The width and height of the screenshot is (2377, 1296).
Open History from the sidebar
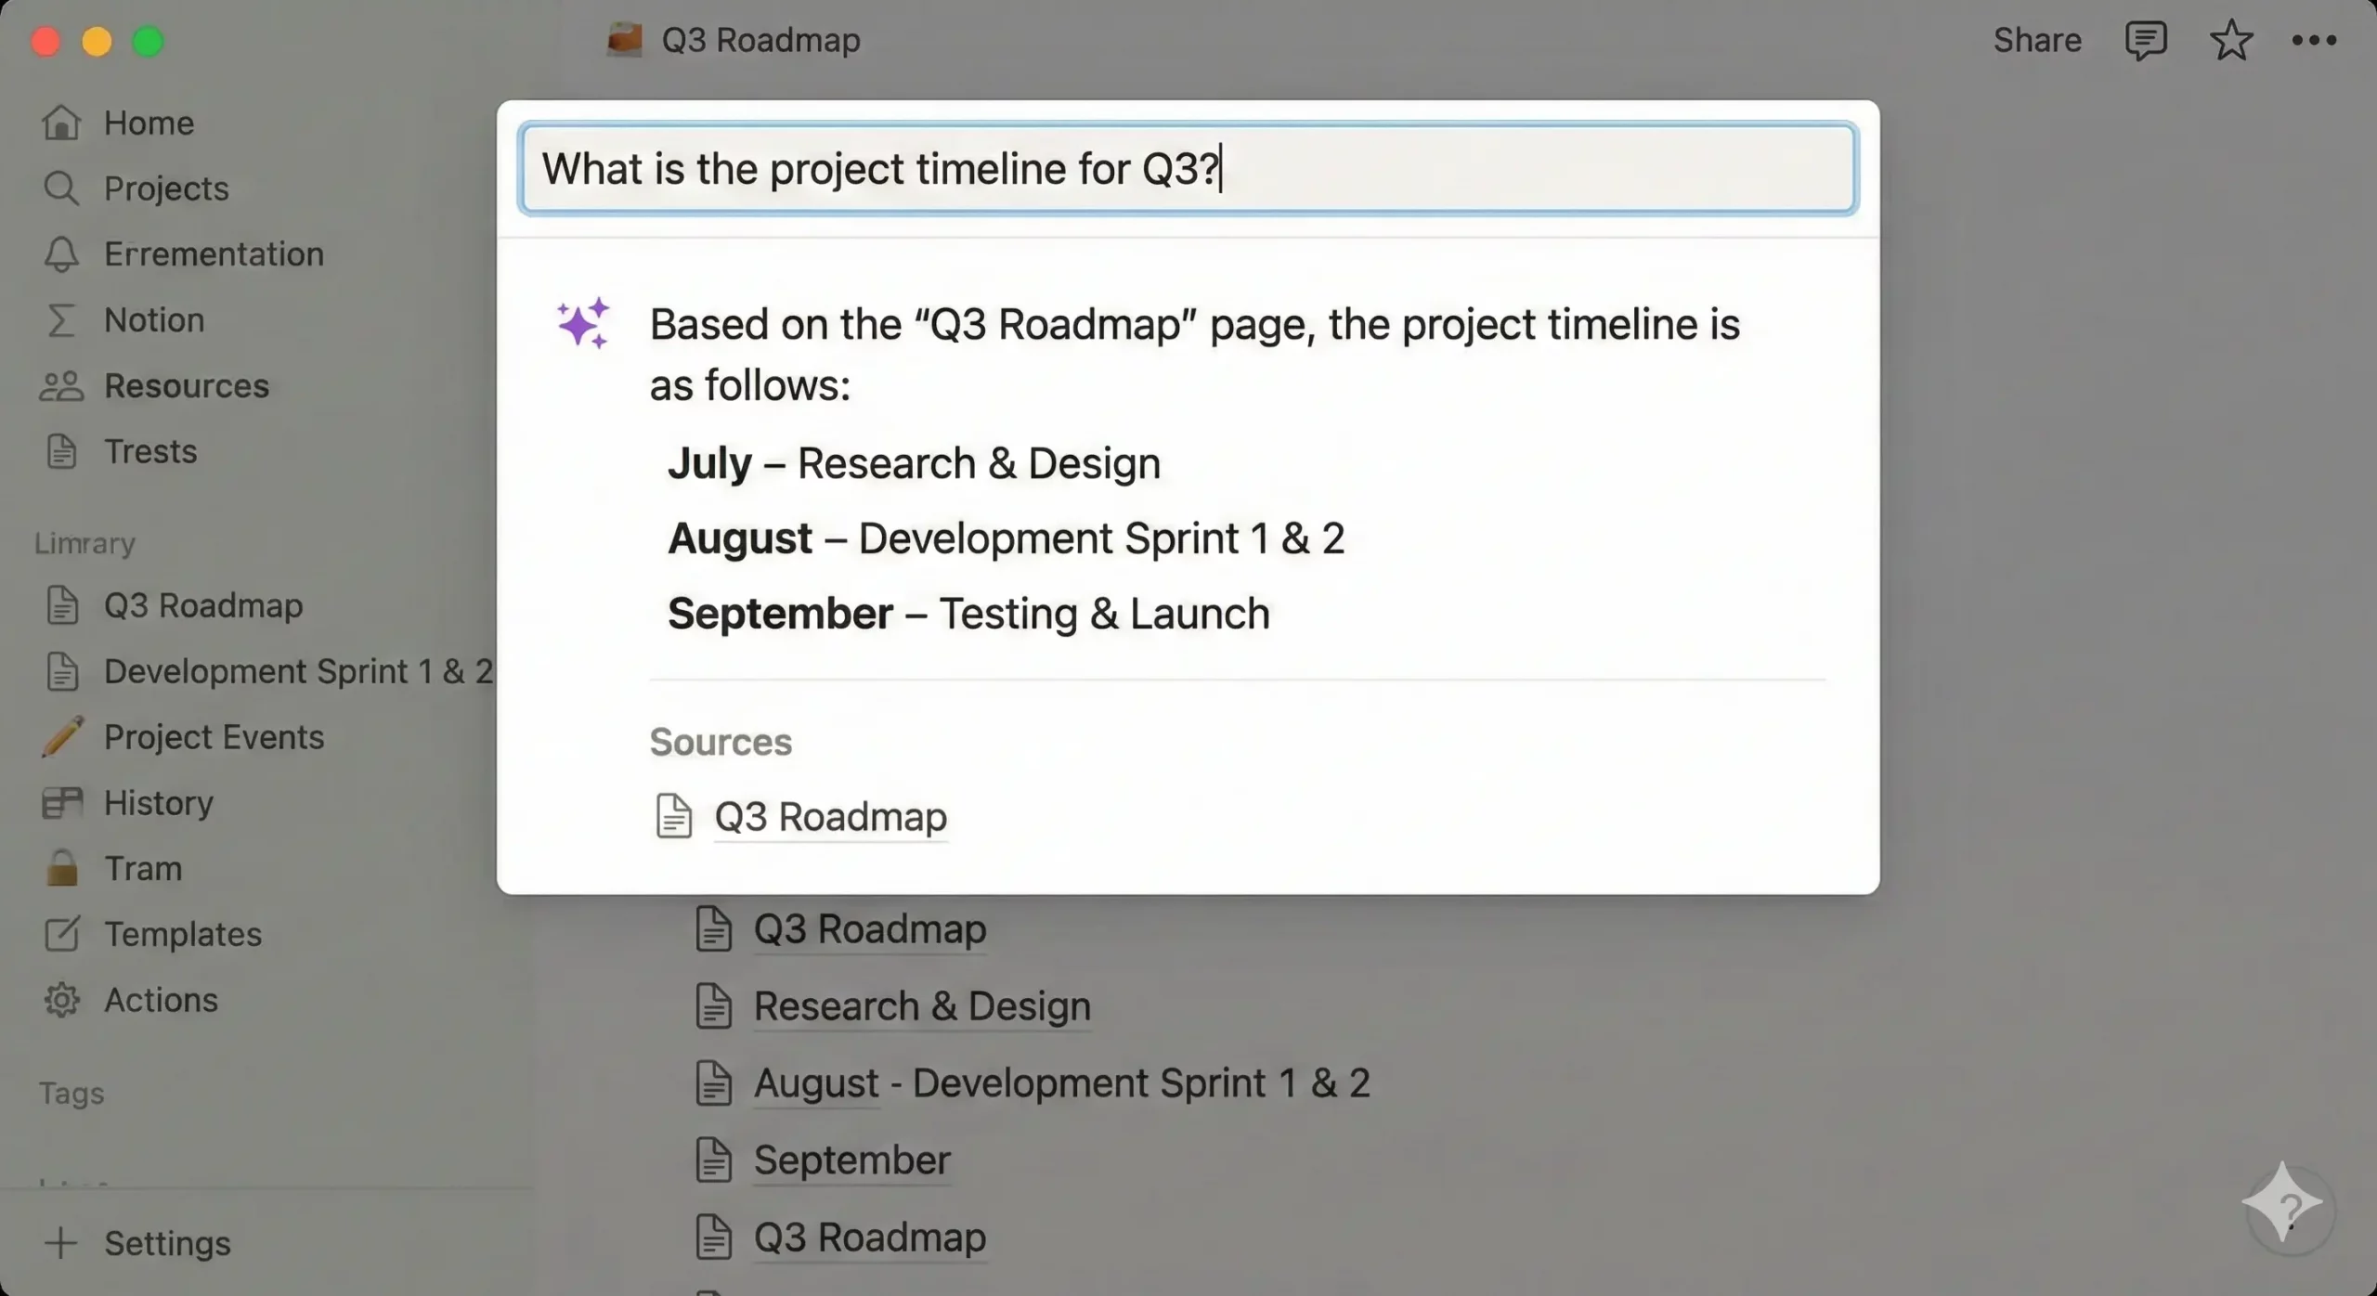158,802
